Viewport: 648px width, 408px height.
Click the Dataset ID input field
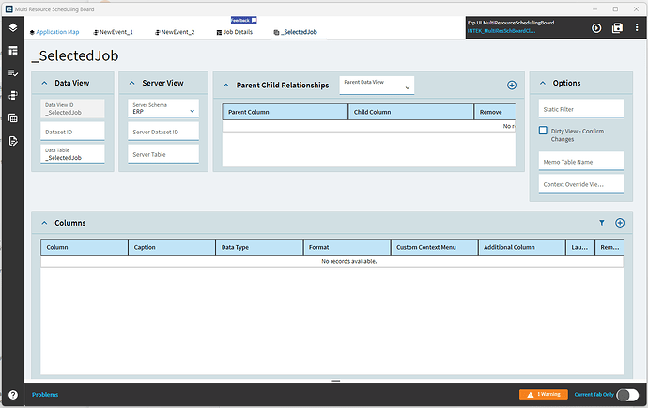point(72,132)
